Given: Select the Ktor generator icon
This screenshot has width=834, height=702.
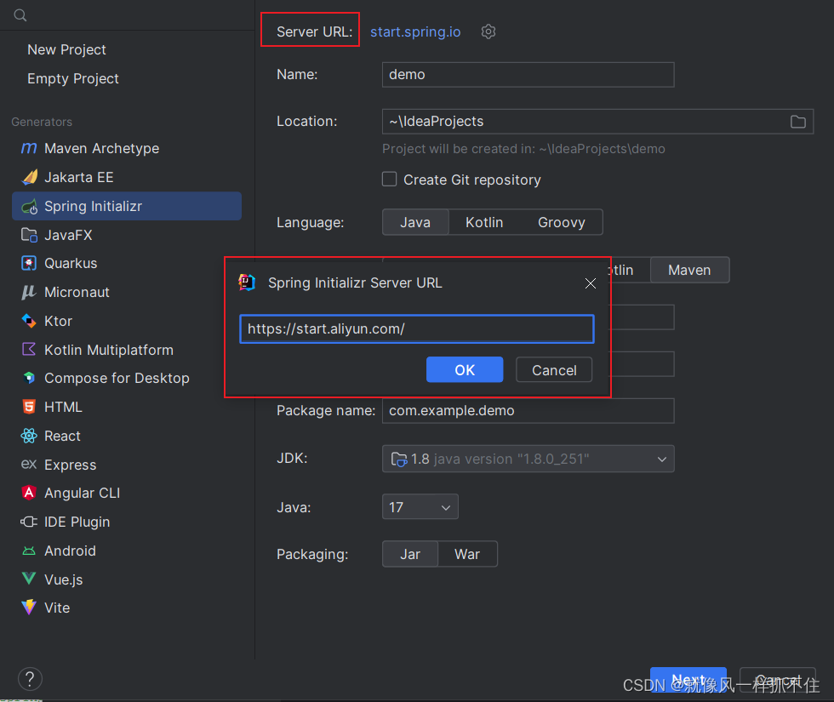Looking at the screenshot, I should pos(29,321).
